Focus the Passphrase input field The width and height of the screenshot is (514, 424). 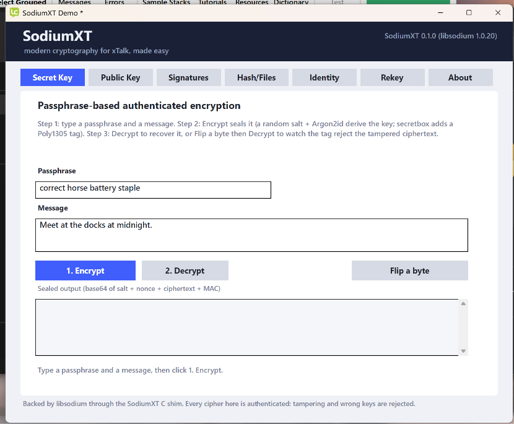(153, 190)
